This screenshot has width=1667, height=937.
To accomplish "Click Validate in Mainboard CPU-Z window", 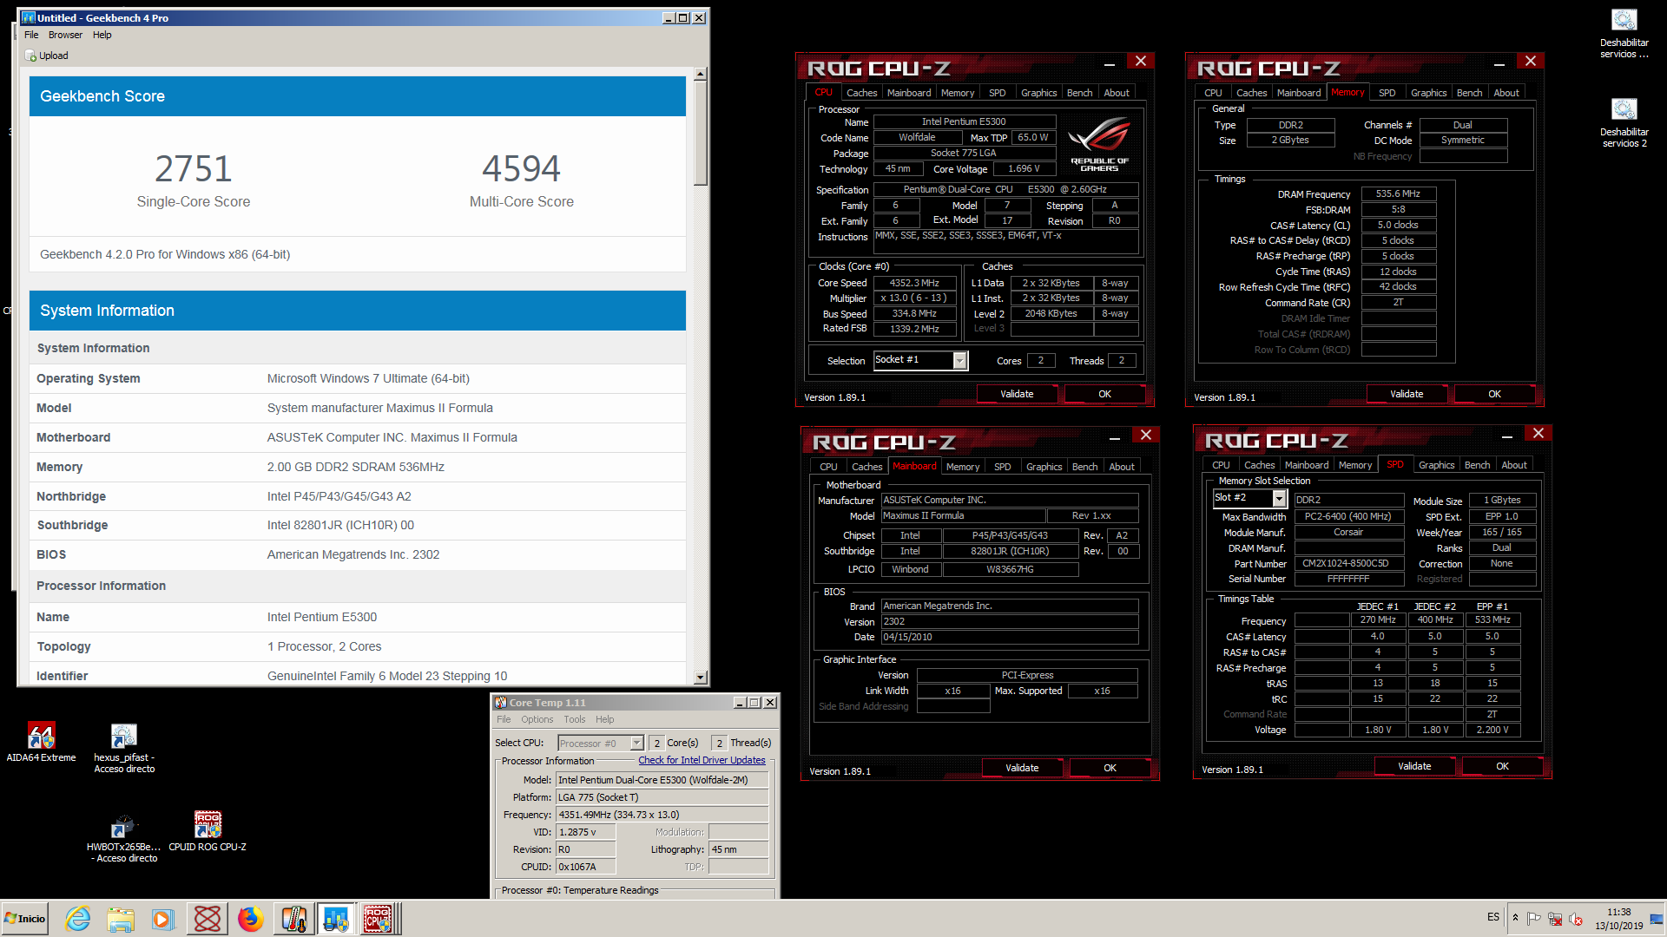I will [1022, 768].
